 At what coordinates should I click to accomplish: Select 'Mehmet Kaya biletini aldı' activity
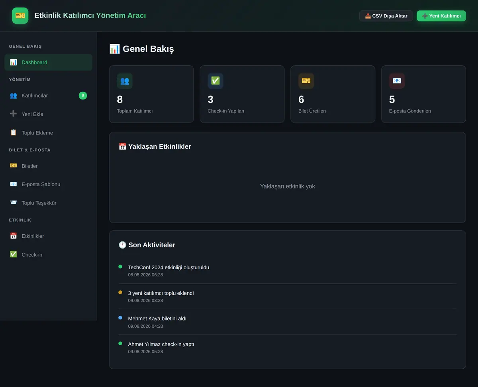[x=157, y=319]
